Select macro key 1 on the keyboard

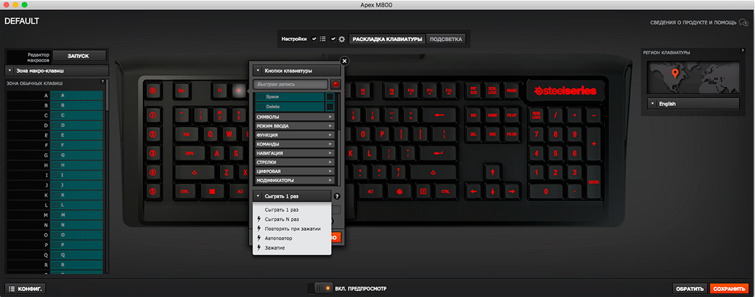click(153, 115)
